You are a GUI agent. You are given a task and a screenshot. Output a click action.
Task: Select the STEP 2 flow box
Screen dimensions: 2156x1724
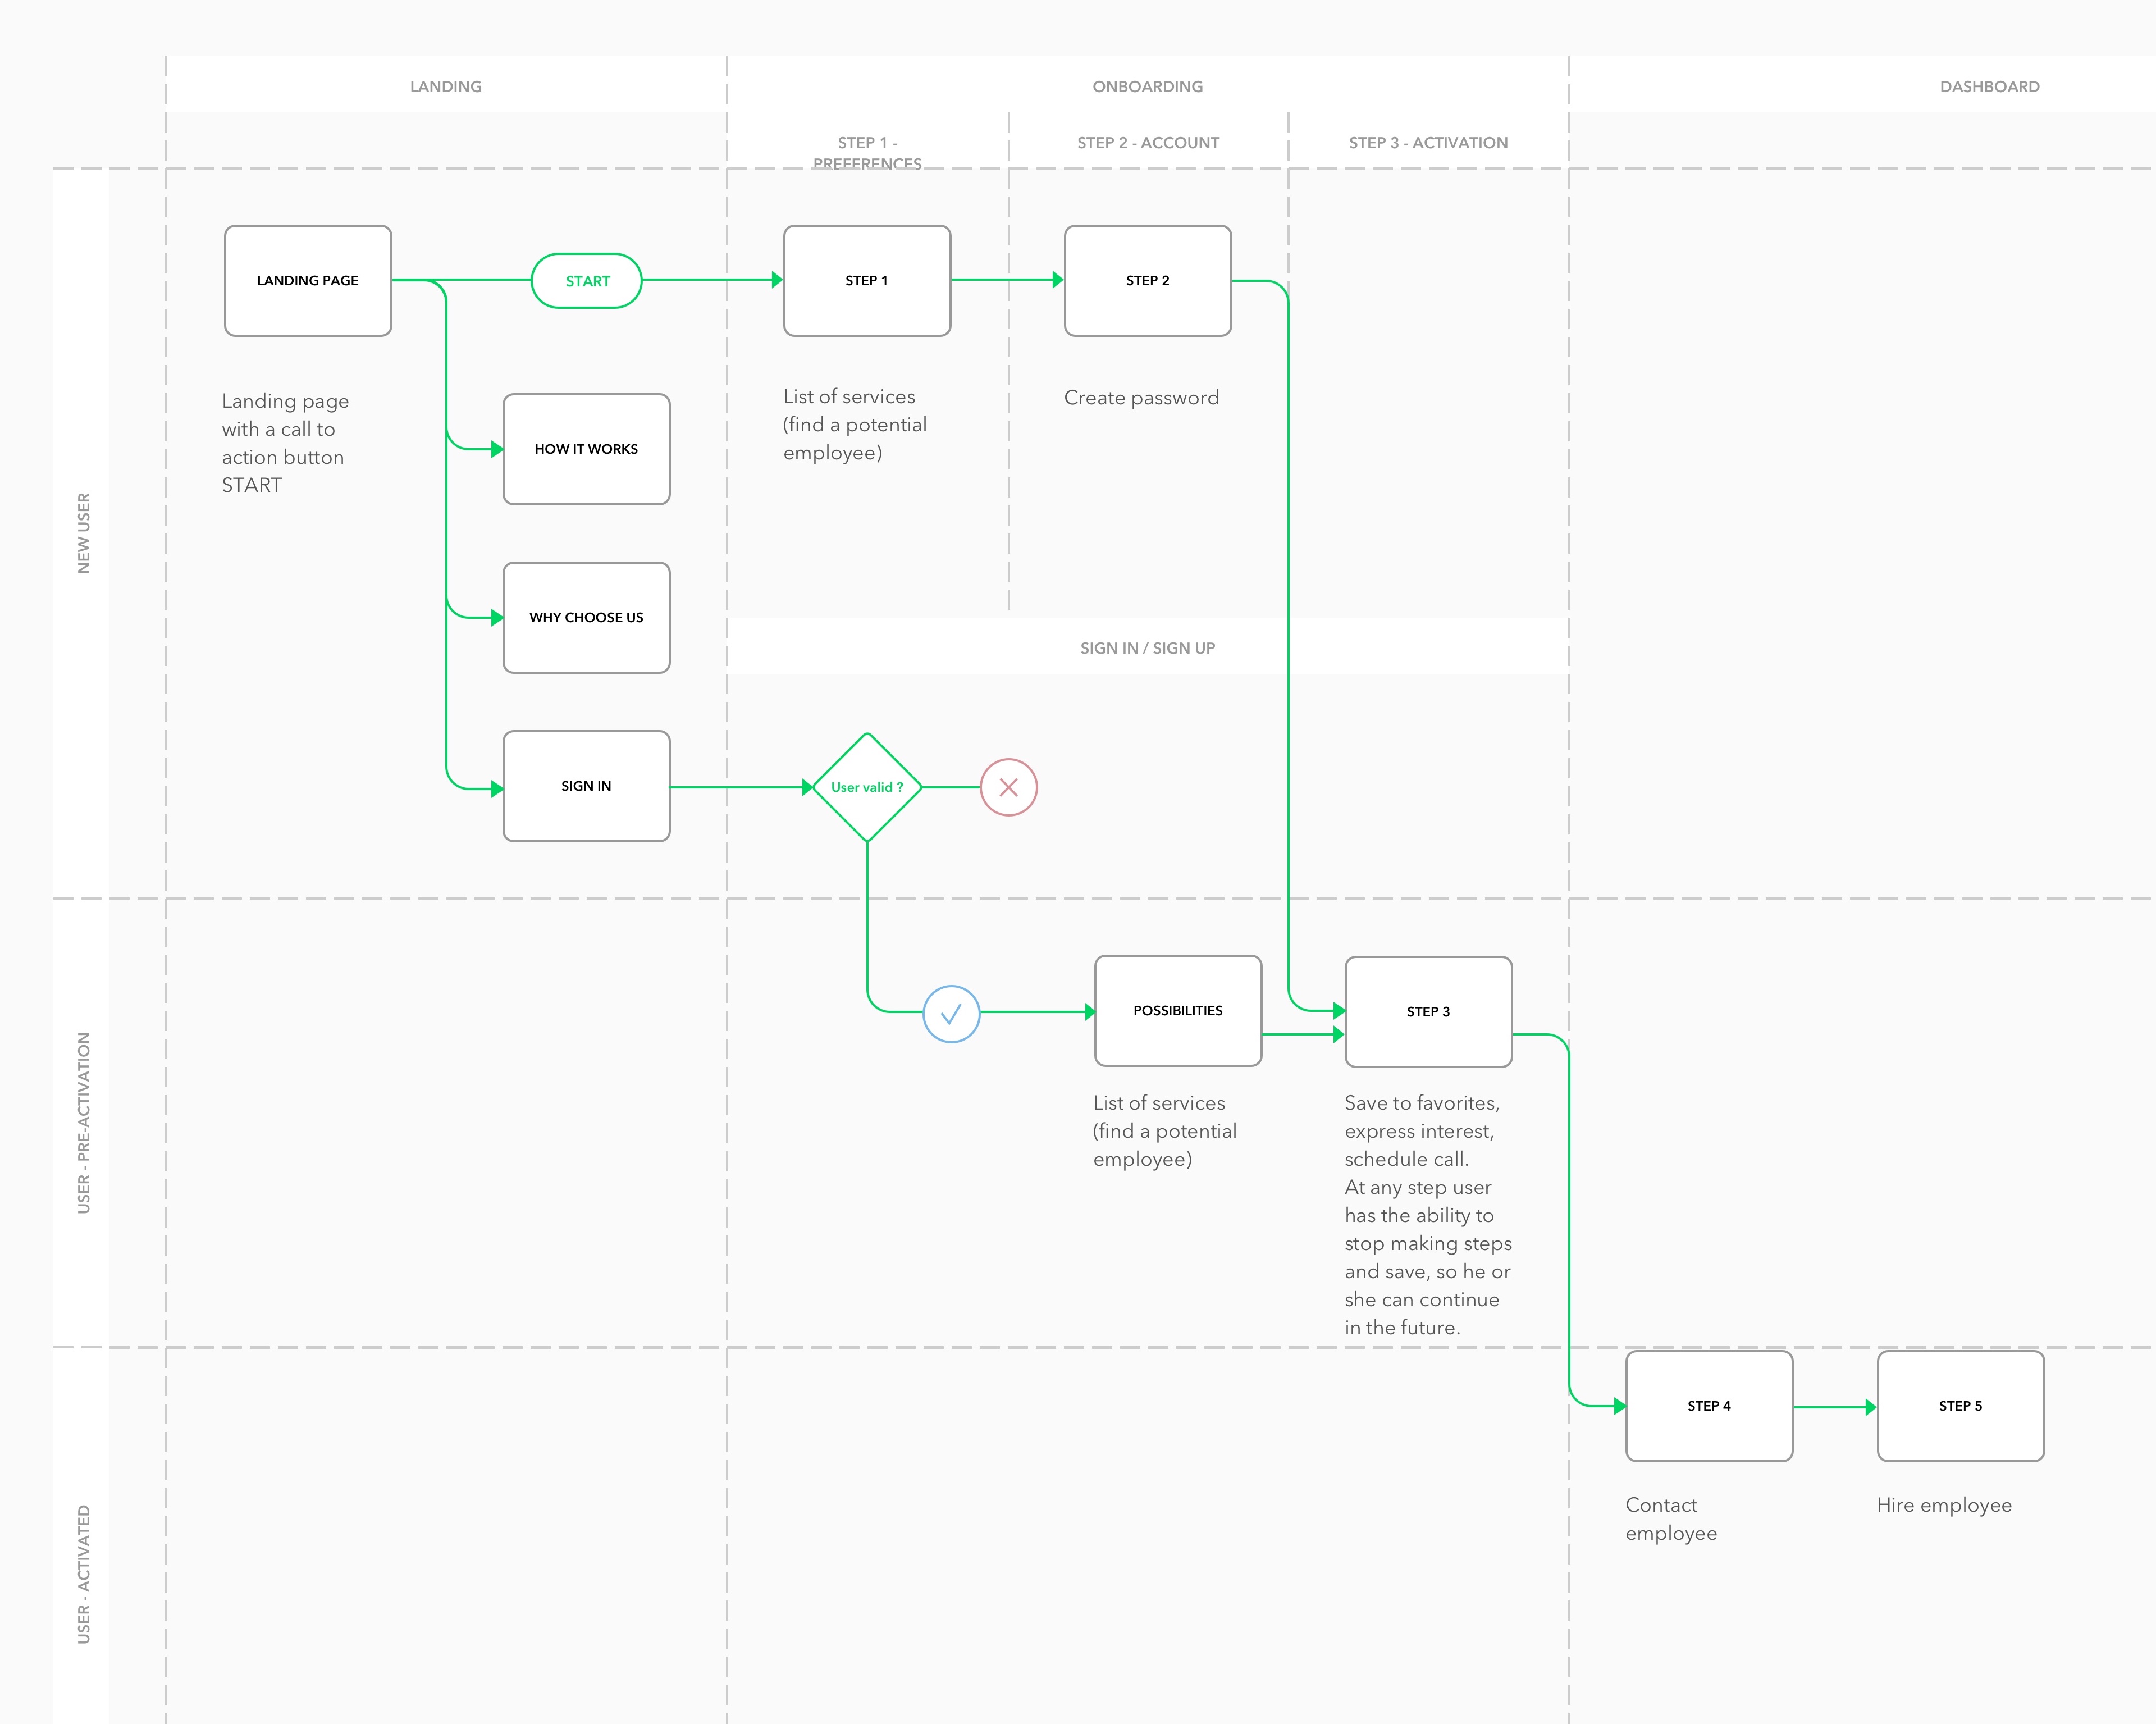click(1147, 281)
